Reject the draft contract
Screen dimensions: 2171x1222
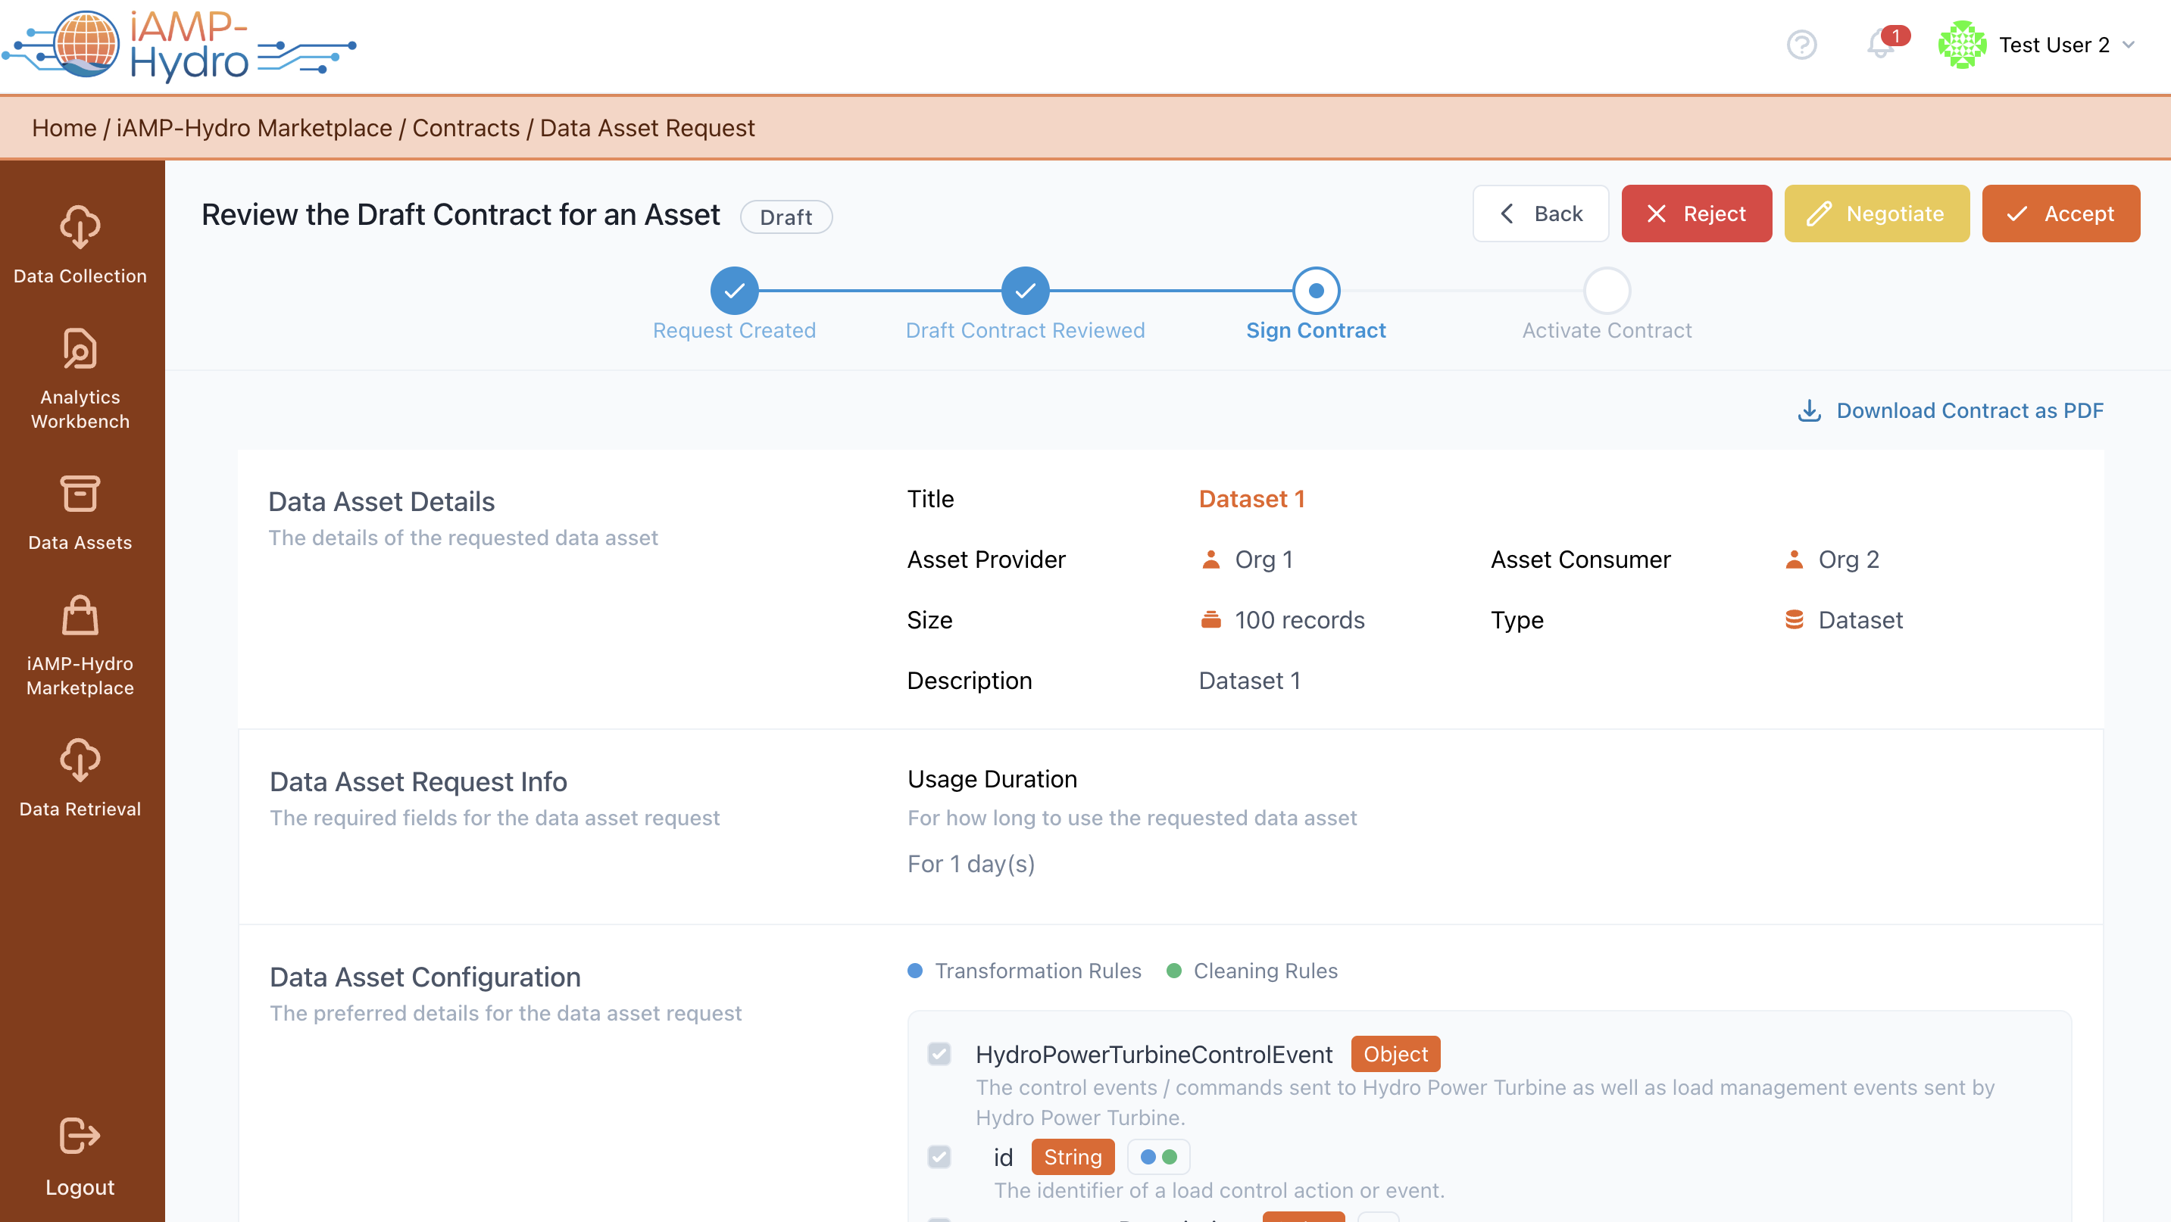1696,214
